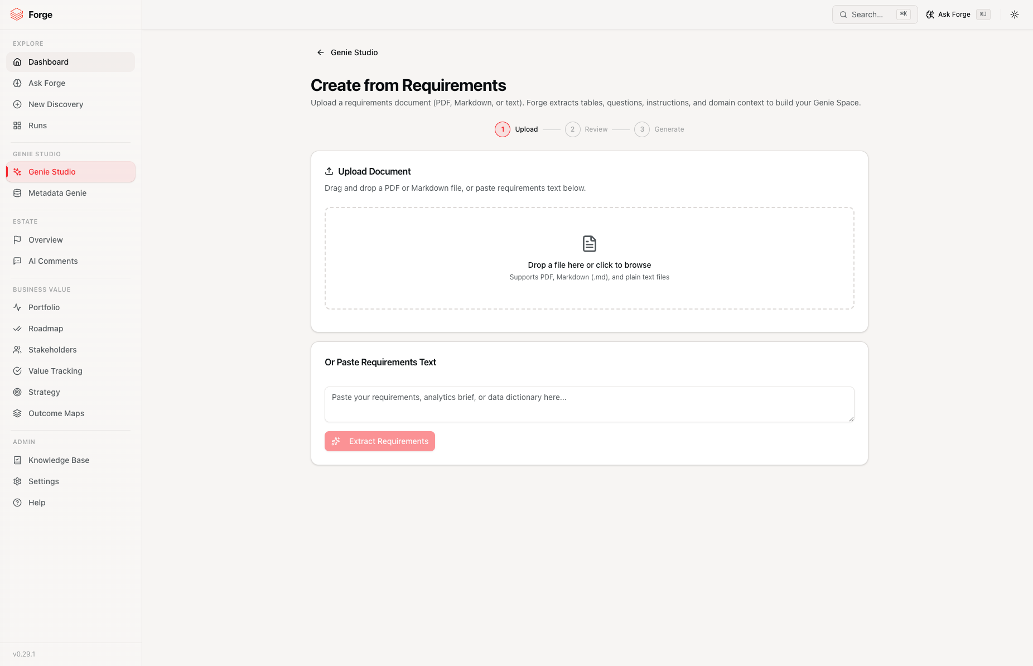Open Value Tracking page

(70, 371)
